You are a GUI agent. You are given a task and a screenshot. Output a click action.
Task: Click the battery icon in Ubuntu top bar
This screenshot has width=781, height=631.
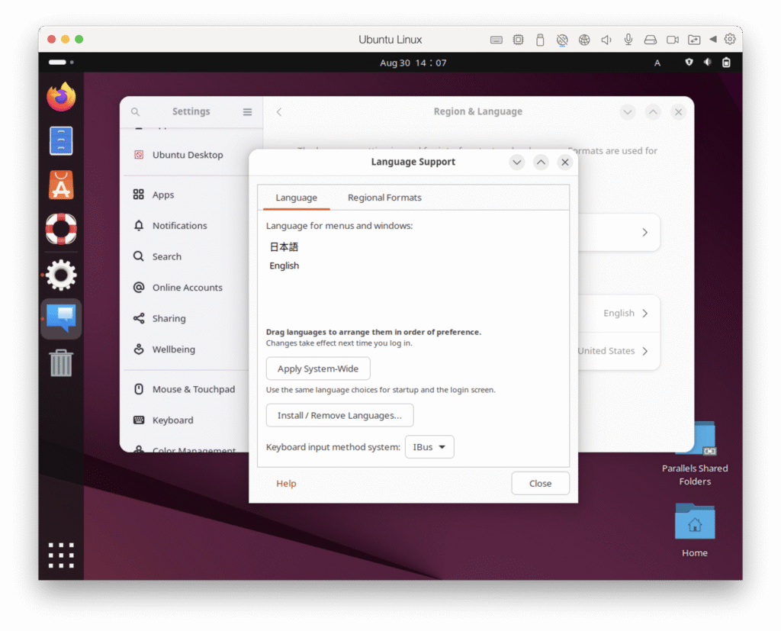pos(726,63)
